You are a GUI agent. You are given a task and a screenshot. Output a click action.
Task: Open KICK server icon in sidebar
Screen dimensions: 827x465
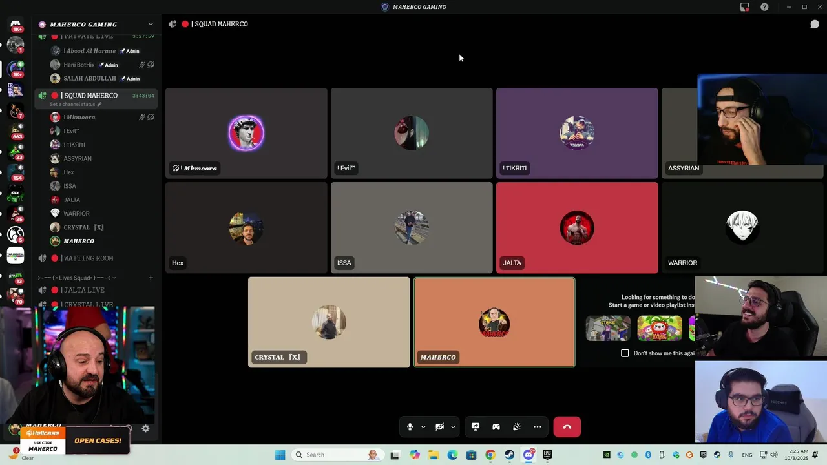point(16,192)
